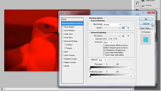The width and height of the screenshot is (161, 91).
Task: Click This Layer black point slider
Action: pyautogui.click(x=90, y=69)
